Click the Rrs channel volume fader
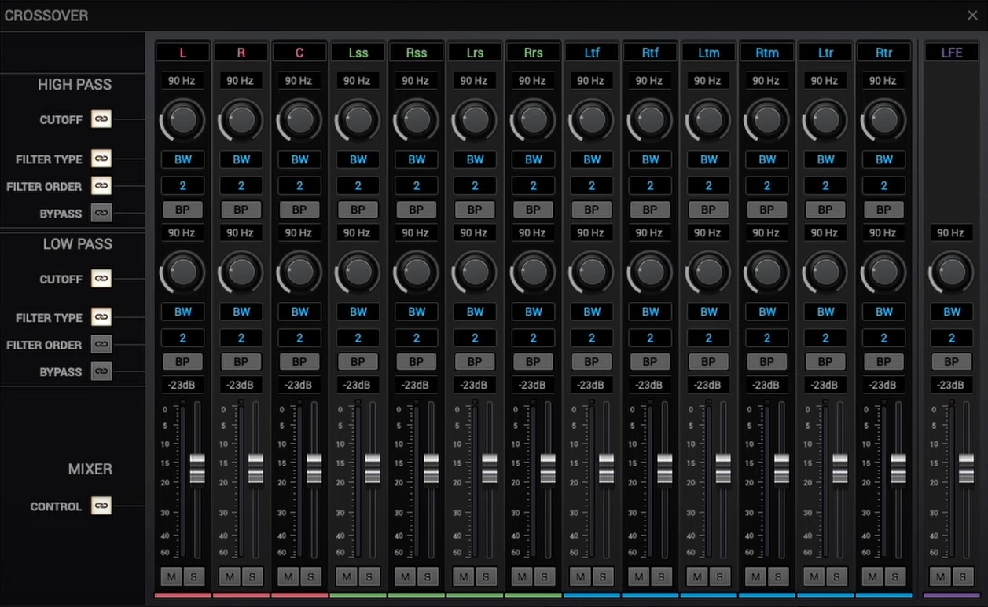 coord(548,468)
